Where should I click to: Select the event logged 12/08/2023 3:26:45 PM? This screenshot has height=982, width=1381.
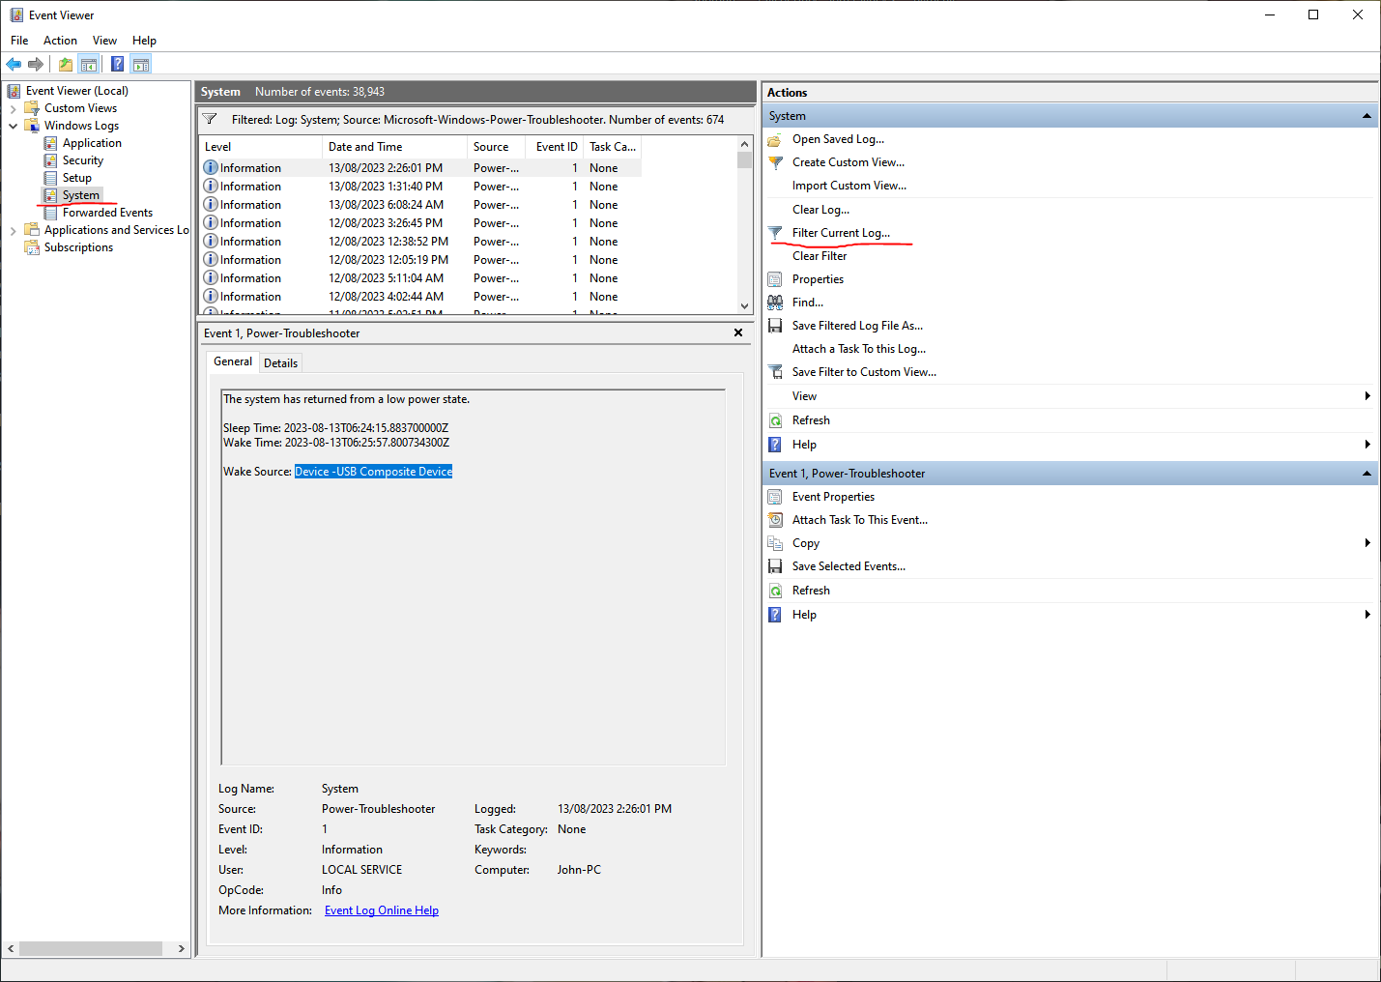point(420,223)
